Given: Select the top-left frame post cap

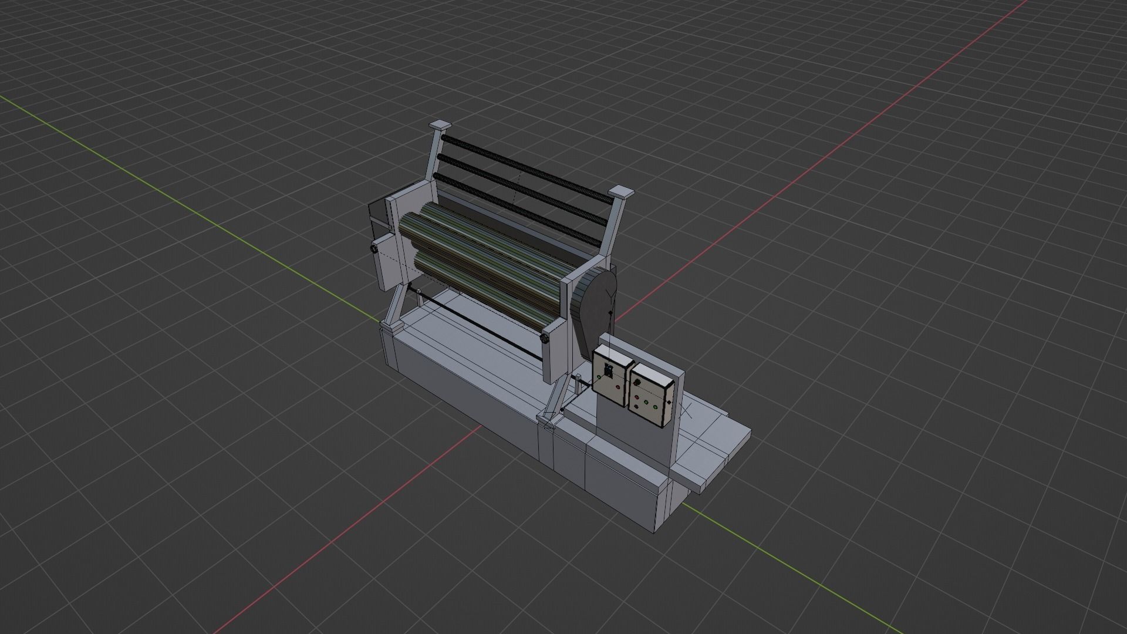Looking at the screenshot, I should 441,126.
